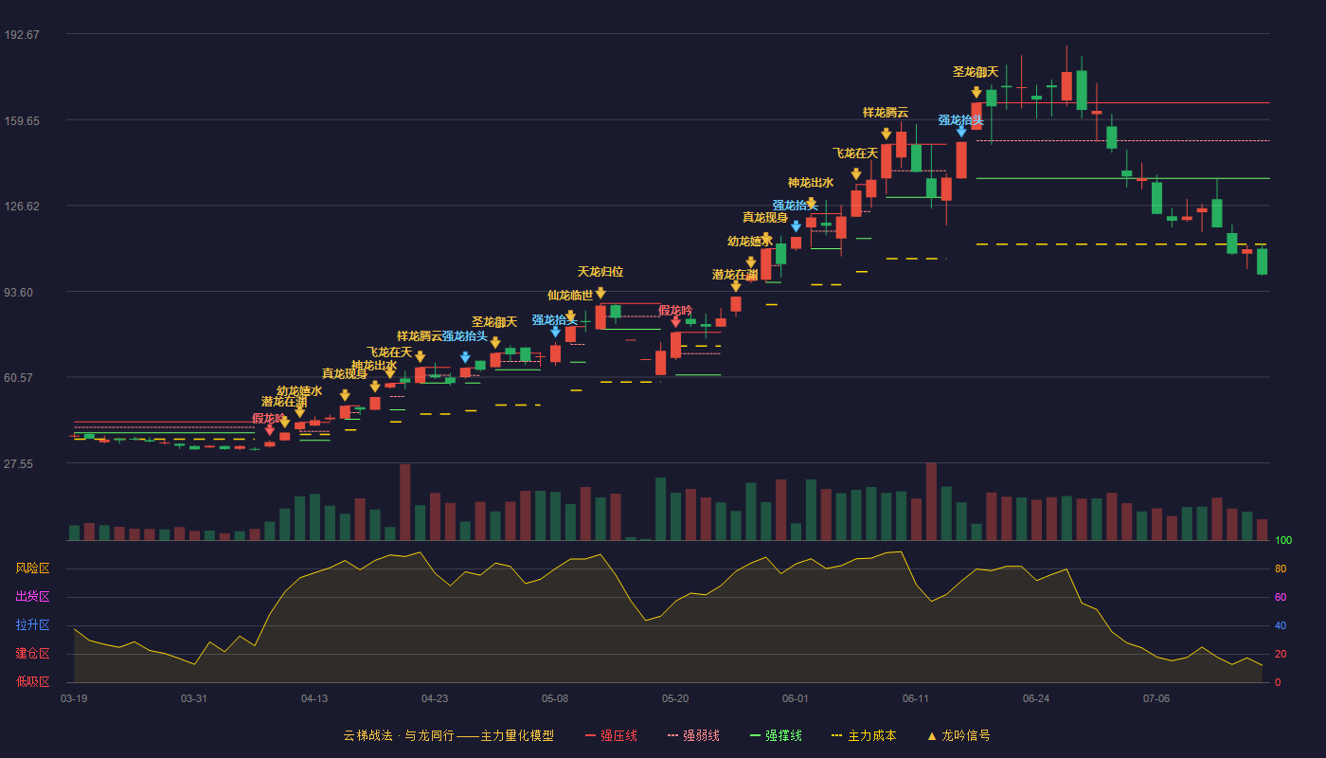Click the blue 强龙抬头 marker above 159.65
This screenshot has height=758, width=1326.
tap(961, 120)
